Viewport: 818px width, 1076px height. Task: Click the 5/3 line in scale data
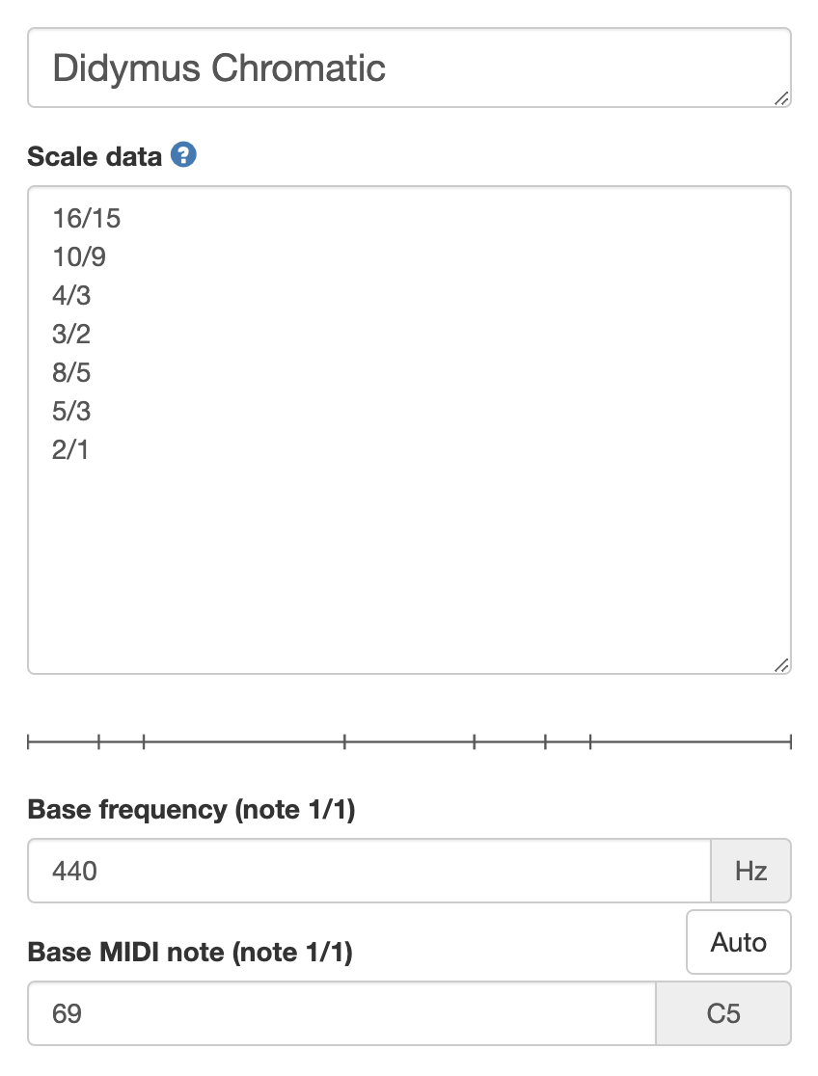tap(71, 412)
